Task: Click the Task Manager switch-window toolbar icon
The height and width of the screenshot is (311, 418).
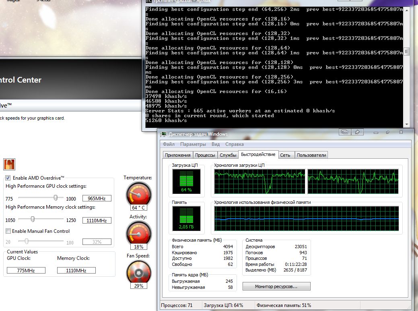Action: pos(345,132)
